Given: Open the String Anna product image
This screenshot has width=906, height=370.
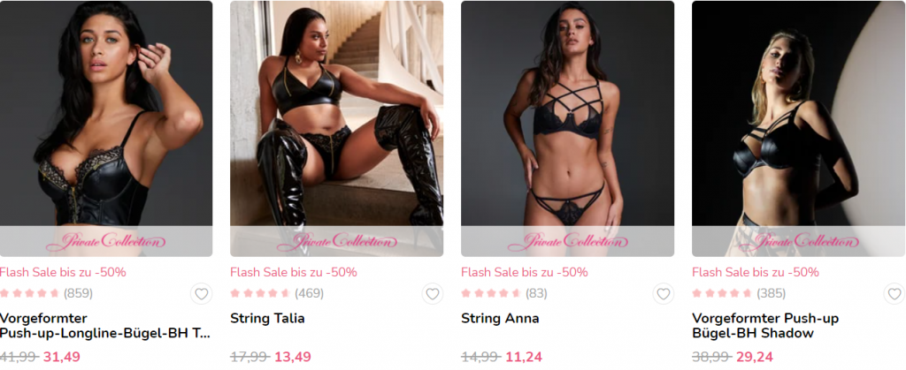Looking at the screenshot, I should pyautogui.click(x=567, y=129).
